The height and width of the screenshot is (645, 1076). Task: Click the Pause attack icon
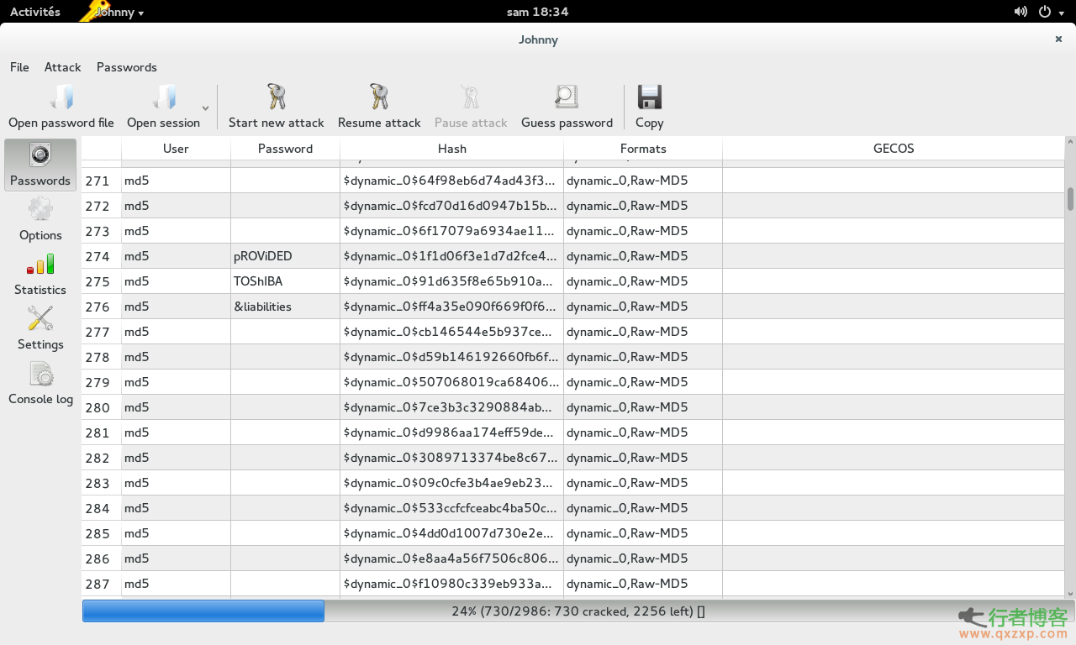click(471, 97)
